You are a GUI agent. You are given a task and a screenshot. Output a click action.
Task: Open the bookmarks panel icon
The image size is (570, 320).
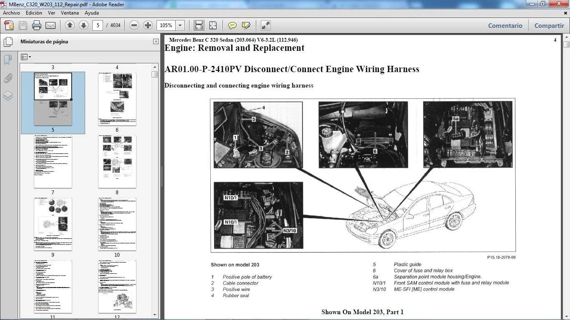pos(8,60)
